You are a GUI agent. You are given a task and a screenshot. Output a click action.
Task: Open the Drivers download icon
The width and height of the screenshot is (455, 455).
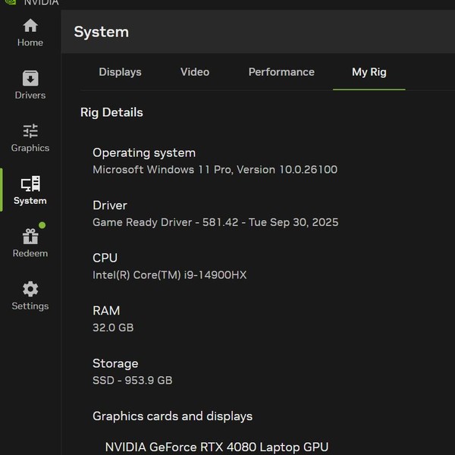pyautogui.click(x=30, y=78)
